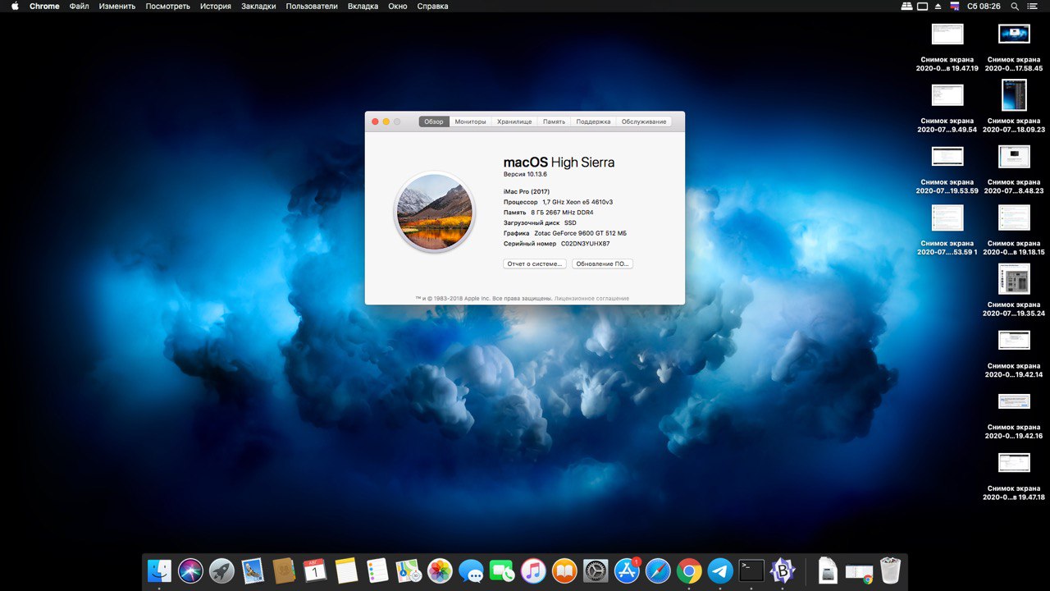The width and height of the screenshot is (1050, 591).
Task: Click the stacked blocks menu bar icon
Action: (906, 6)
